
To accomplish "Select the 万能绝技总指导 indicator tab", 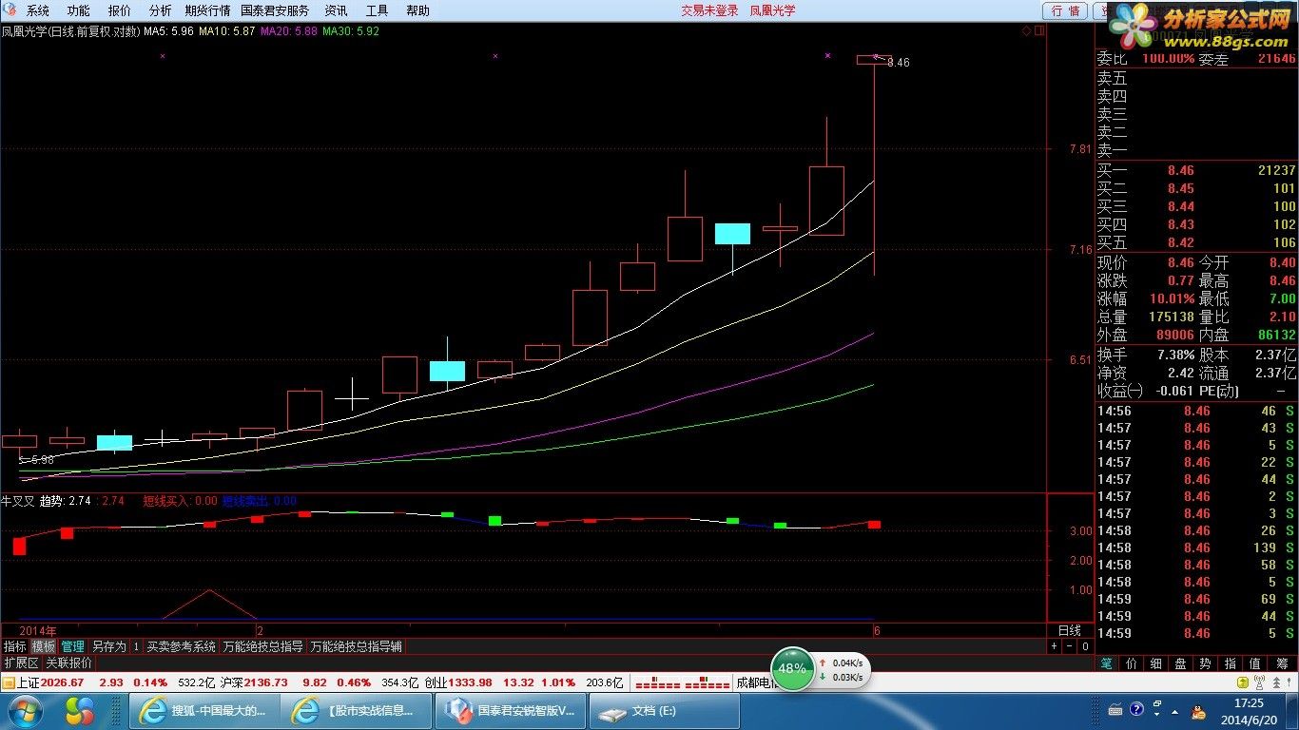I will (x=263, y=646).
